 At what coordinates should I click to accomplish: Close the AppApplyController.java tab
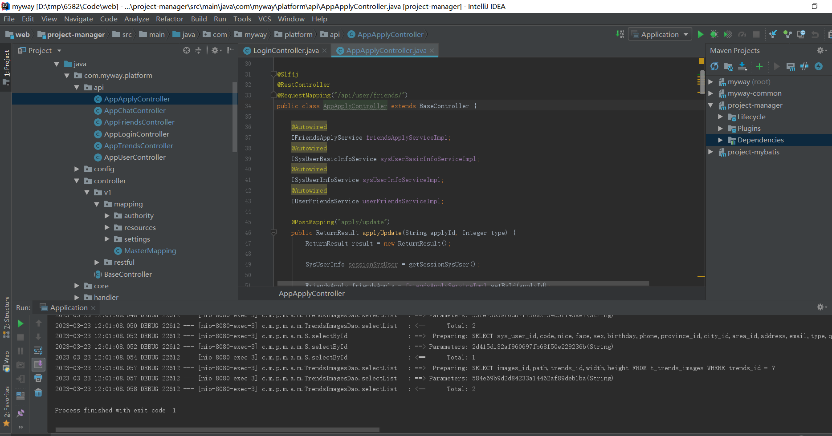click(x=432, y=50)
